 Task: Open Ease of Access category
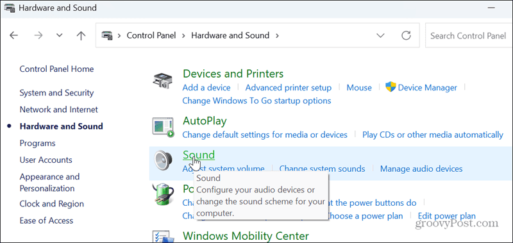[46, 221]
